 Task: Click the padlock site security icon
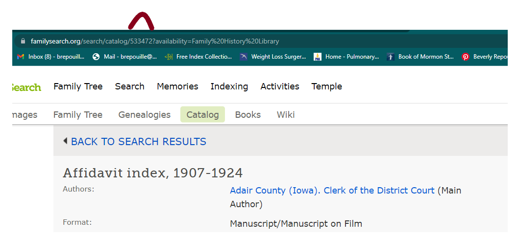pyautogui.click(x=22, y=42)
